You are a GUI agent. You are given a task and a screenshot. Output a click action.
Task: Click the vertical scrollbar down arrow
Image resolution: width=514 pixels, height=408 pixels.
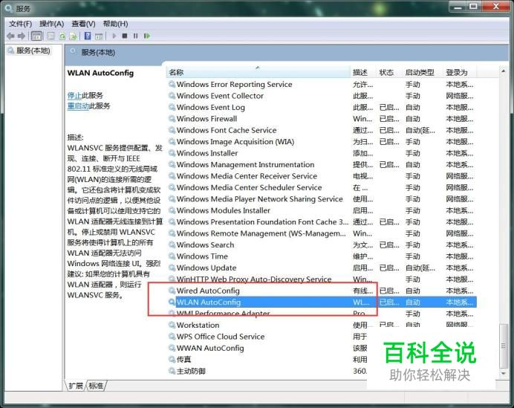[x=503, y=374]
